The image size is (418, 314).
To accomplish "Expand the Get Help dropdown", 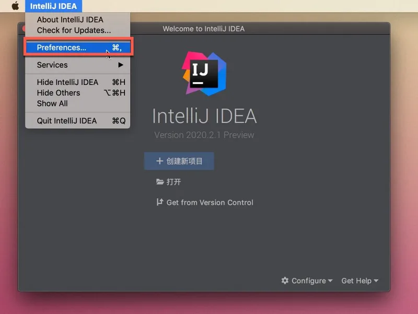I will tap(359, 281).
